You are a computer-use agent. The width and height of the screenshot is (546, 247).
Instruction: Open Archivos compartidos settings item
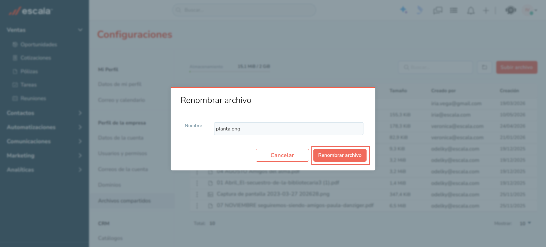click(x=124, y=201)
